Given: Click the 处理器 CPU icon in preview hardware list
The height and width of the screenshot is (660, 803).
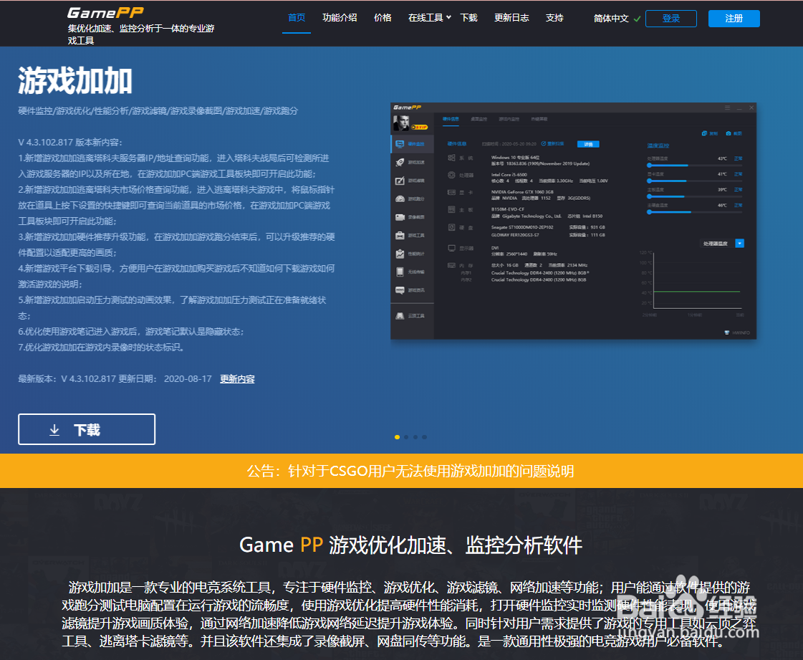Looking at the screenshot, I should click(x=451, y=175).
